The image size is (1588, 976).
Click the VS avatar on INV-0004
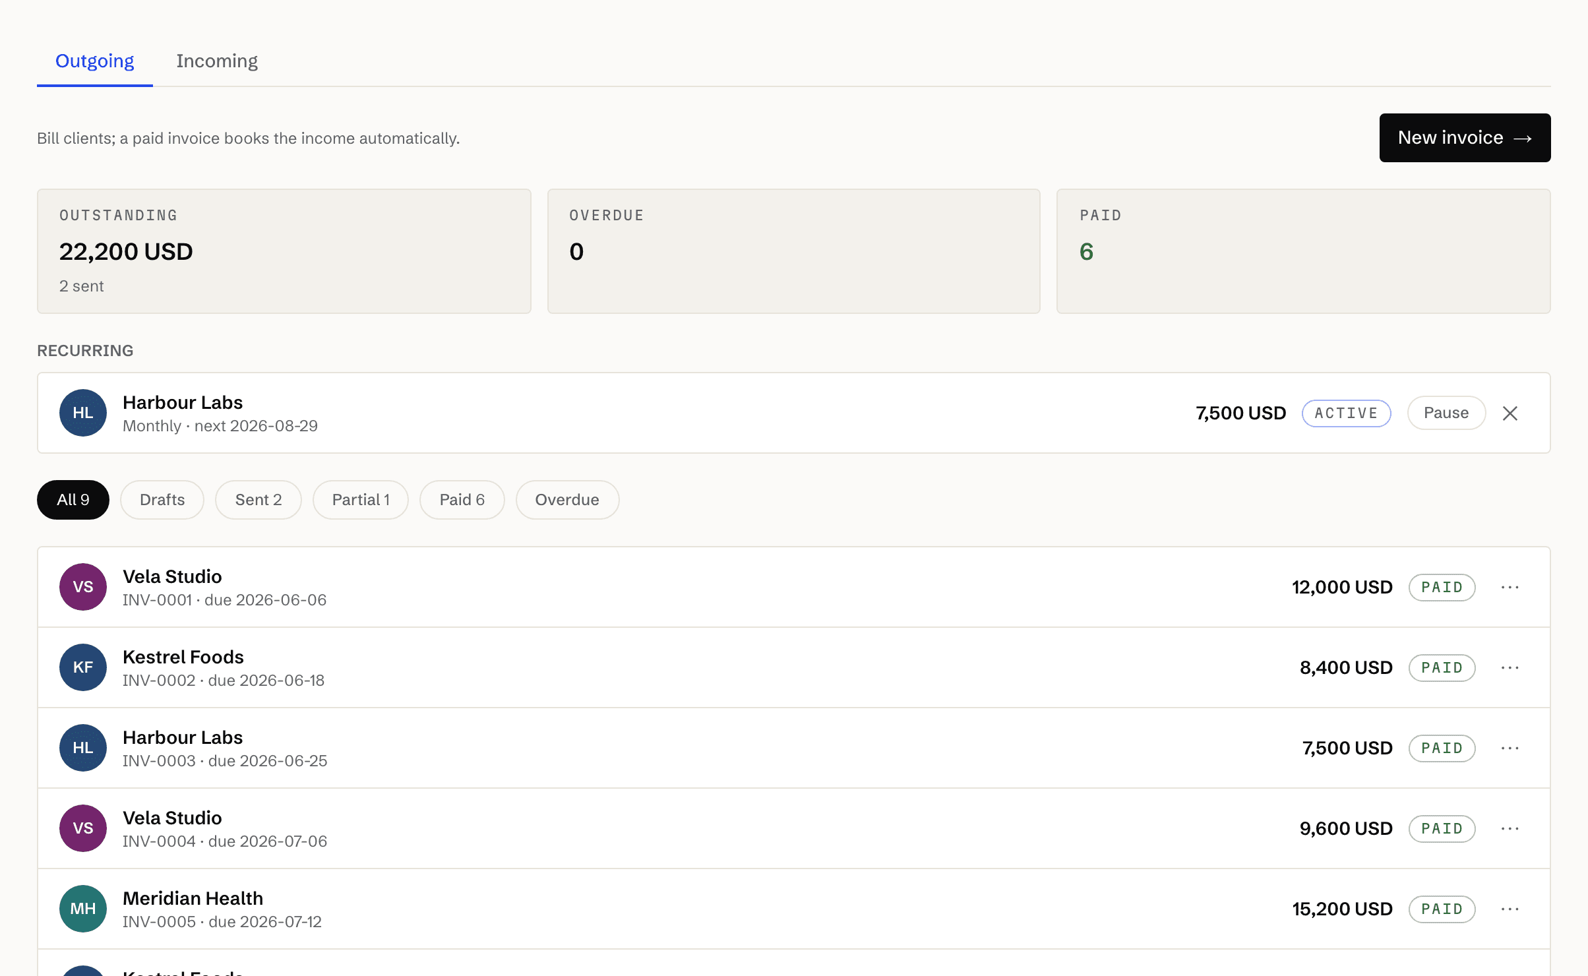(83, 828)
